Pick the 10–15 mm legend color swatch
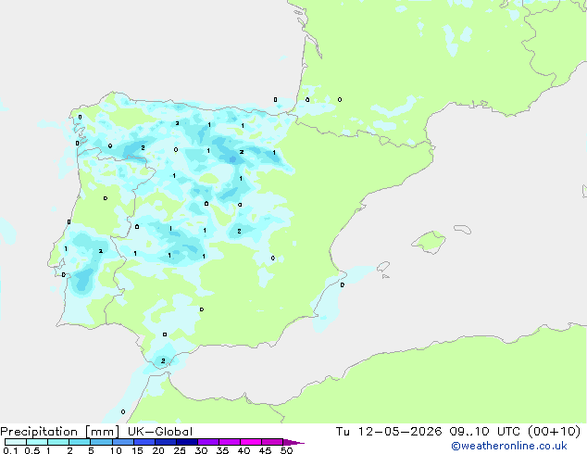Screen dimensions: 587x454 (122, 442)
